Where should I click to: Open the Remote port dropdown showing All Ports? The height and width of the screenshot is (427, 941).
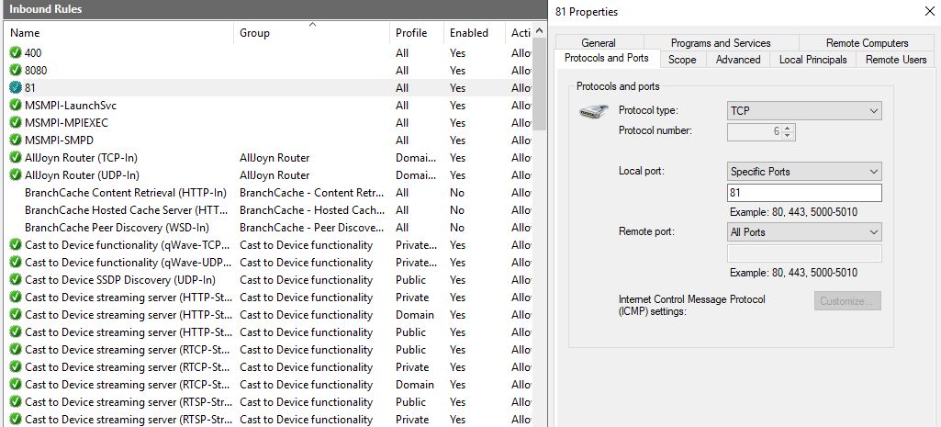pyautogui.click(x=804, y=231)
